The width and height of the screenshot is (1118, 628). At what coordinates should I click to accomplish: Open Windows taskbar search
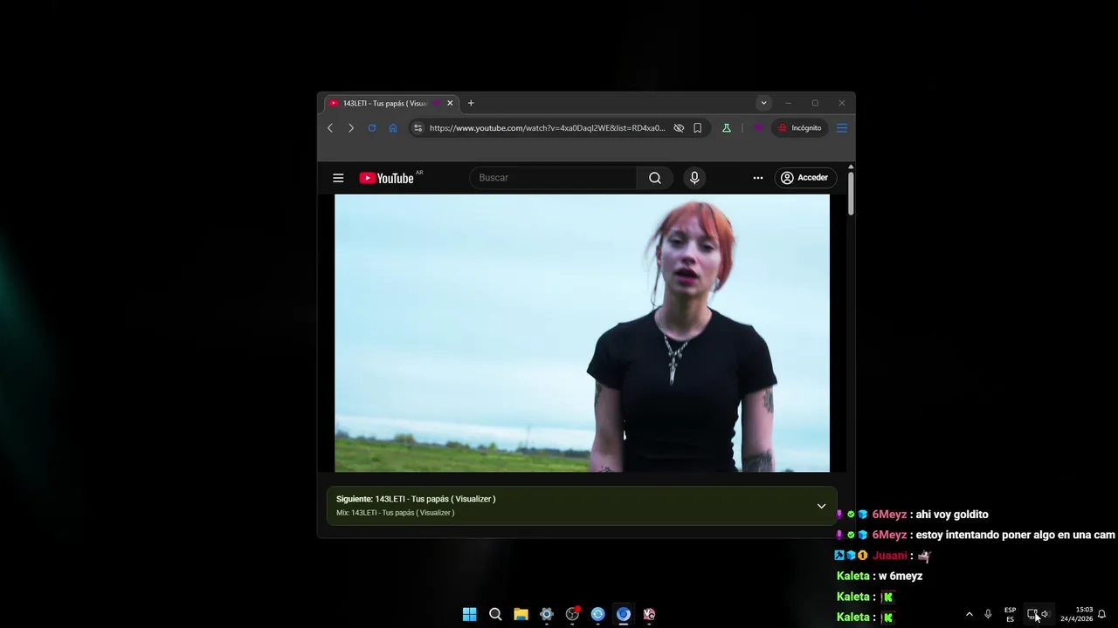(495, 614)
